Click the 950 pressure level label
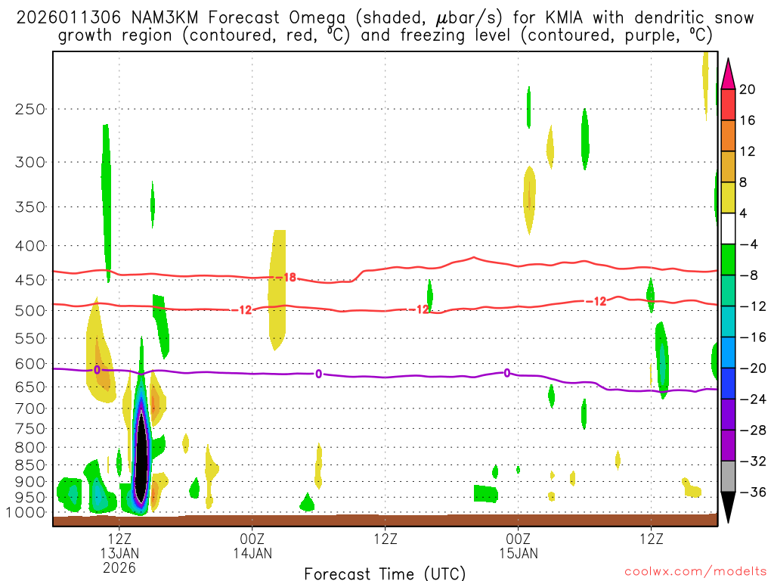 [x=30, y=498]
